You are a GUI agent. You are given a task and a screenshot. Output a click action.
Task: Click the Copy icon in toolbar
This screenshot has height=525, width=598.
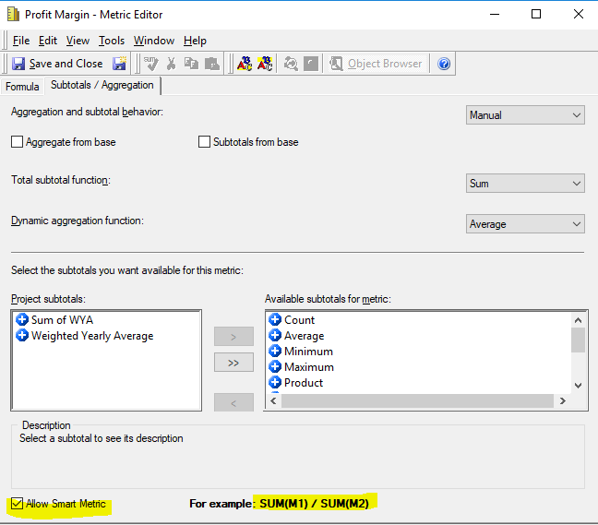click(191, 64)
